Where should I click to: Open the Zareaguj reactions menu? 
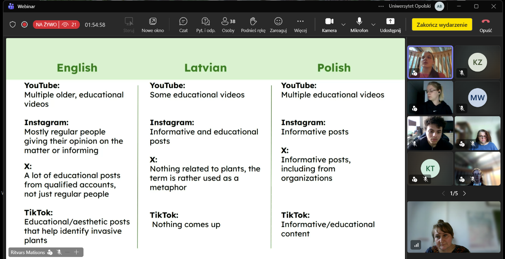tap(278, 25)
